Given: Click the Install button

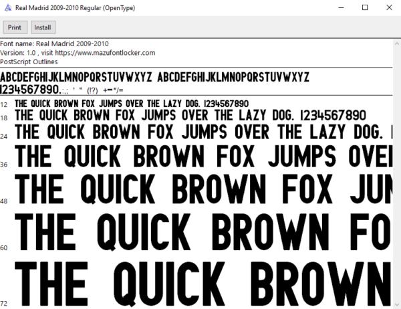Looking at the screenshot, I should [x=43, y=27].
